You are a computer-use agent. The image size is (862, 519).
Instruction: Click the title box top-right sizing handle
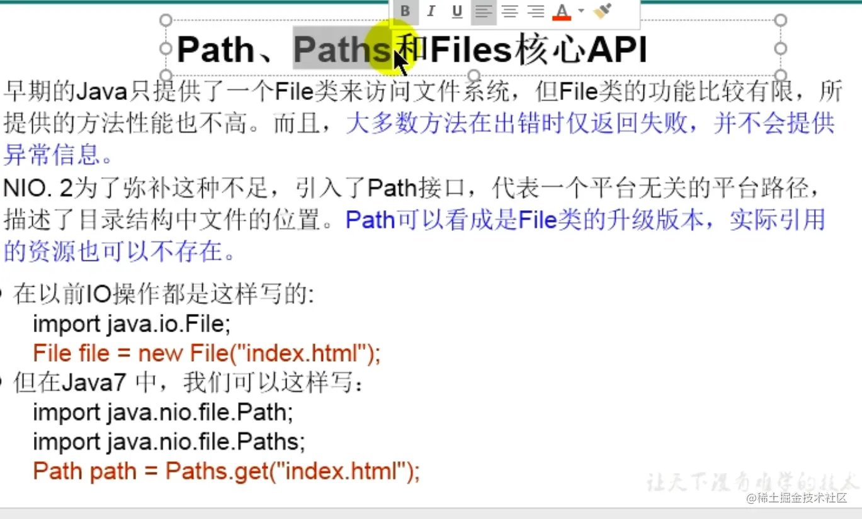(780, 20)
